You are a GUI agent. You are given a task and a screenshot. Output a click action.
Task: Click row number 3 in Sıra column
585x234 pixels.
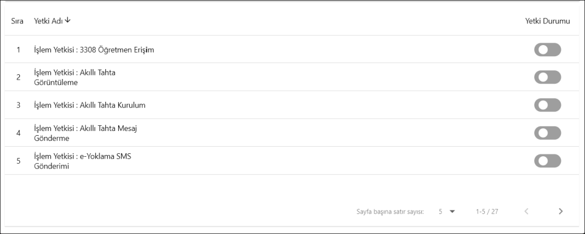18,105
